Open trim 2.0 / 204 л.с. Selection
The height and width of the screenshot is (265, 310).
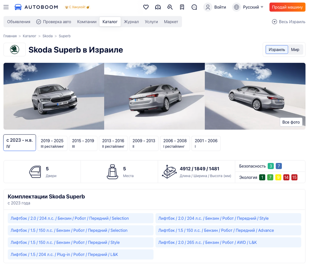coord(81,218)
